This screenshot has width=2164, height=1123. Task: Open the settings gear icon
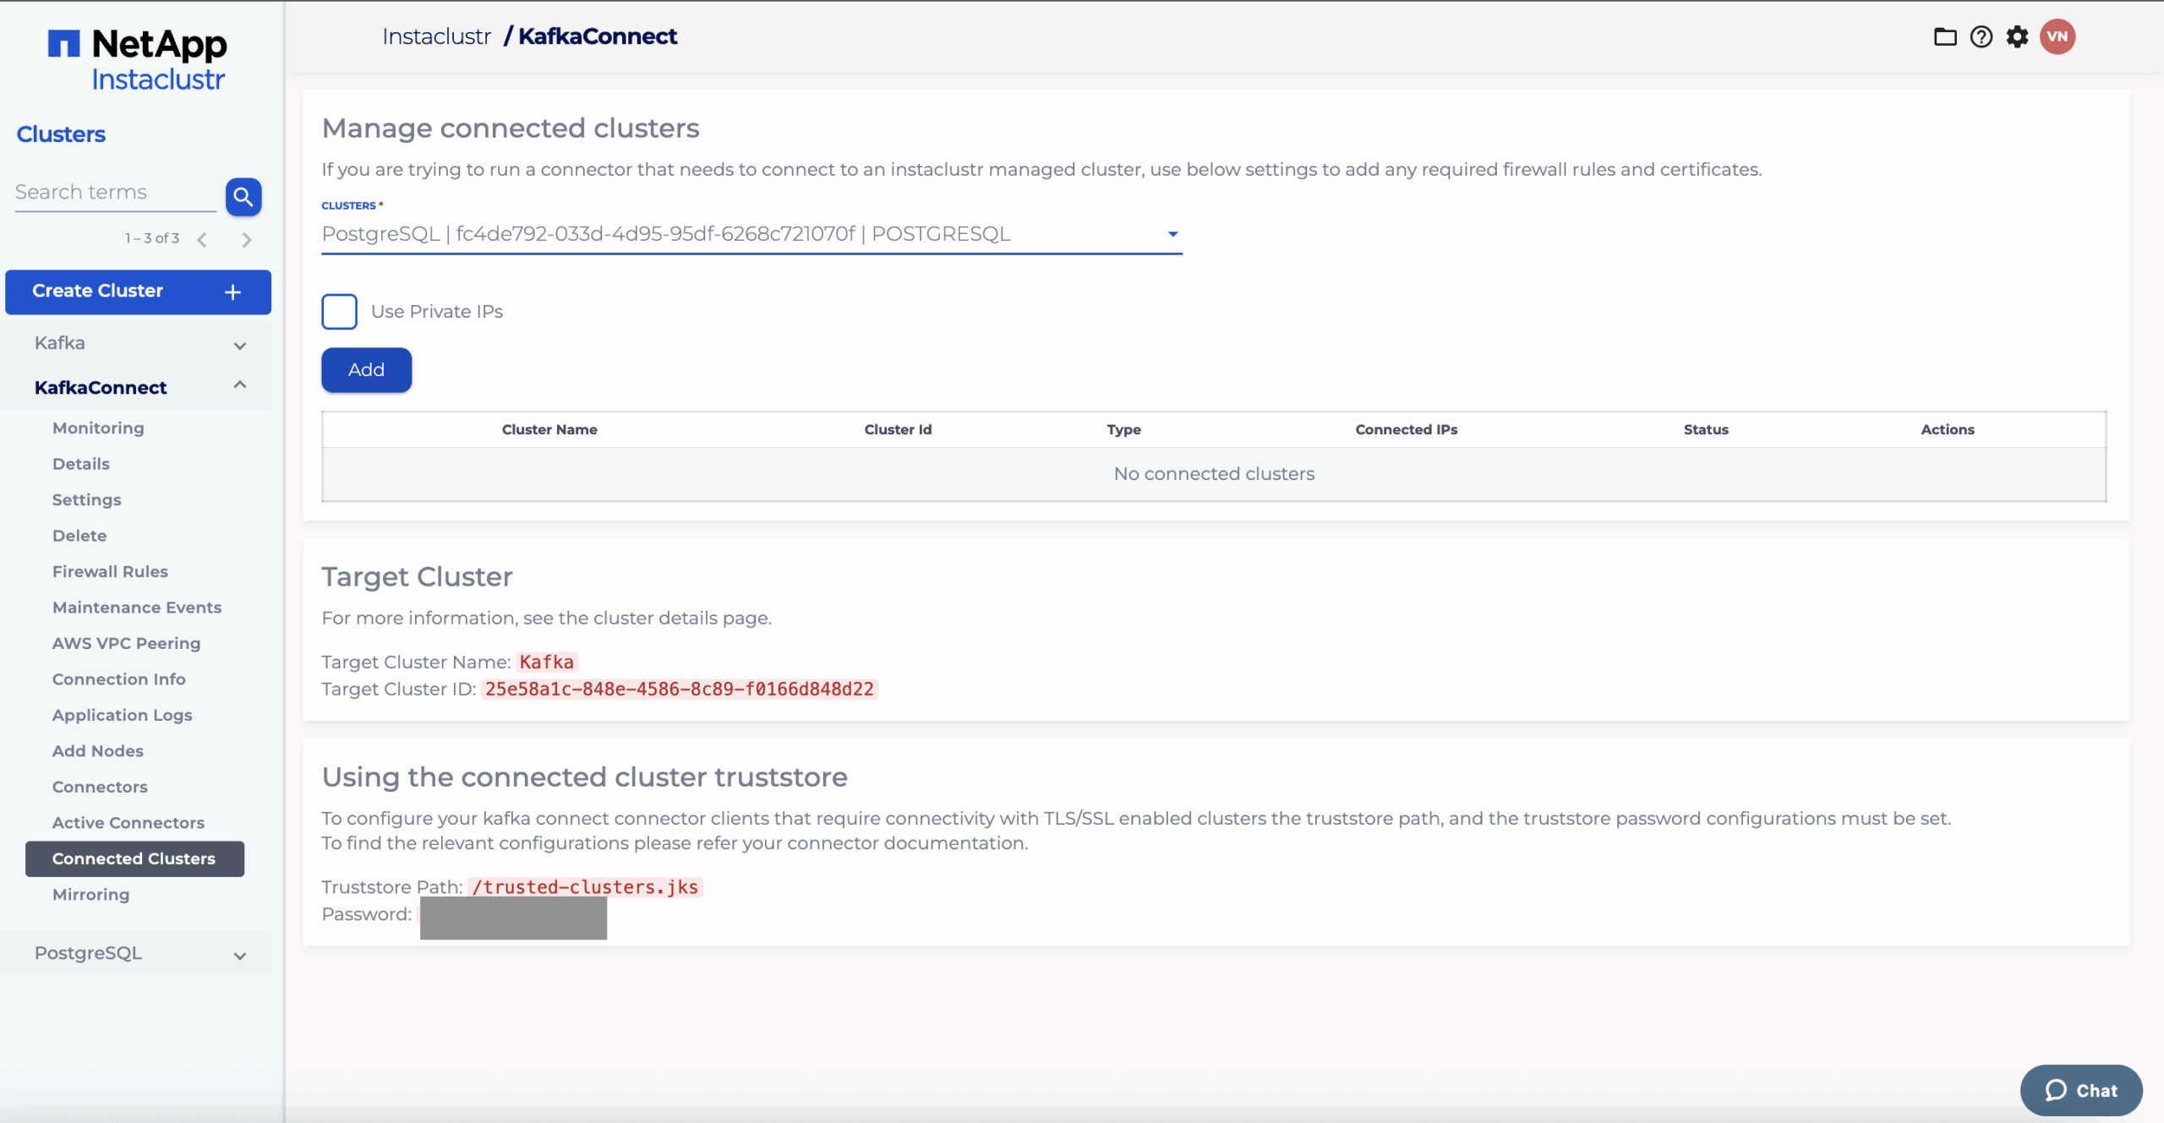pyautogui.click(x=2017, y=37)
